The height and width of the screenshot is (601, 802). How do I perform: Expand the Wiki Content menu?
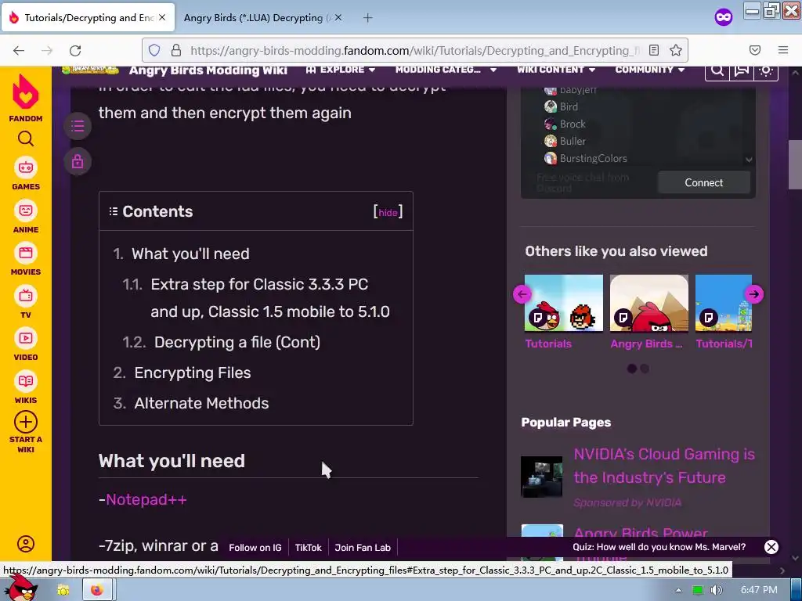(556, 70)
